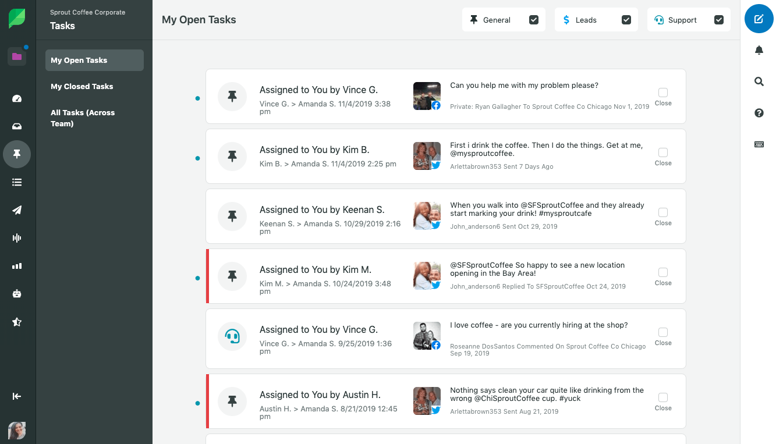Open the search magnifier icon
This screenshot has width=776, height=444.
[759, 82]
